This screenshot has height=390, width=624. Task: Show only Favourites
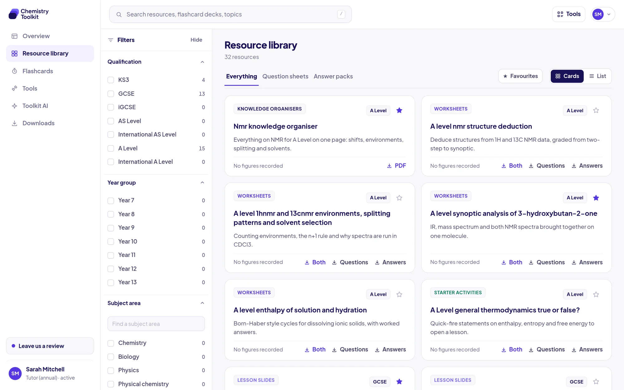[x=520, y=76]
